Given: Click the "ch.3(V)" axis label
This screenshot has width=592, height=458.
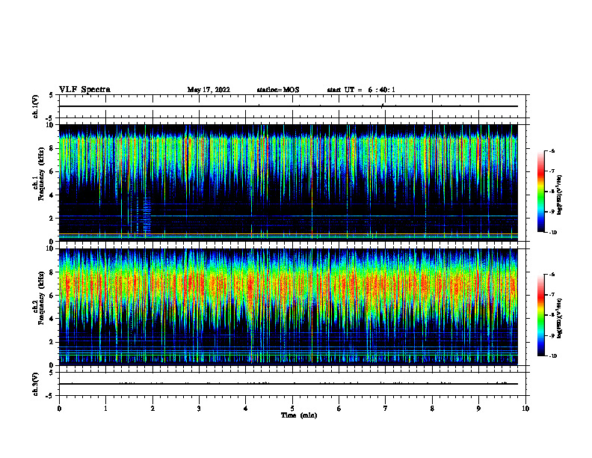Looking at the screenshot, I should [35, 384].
